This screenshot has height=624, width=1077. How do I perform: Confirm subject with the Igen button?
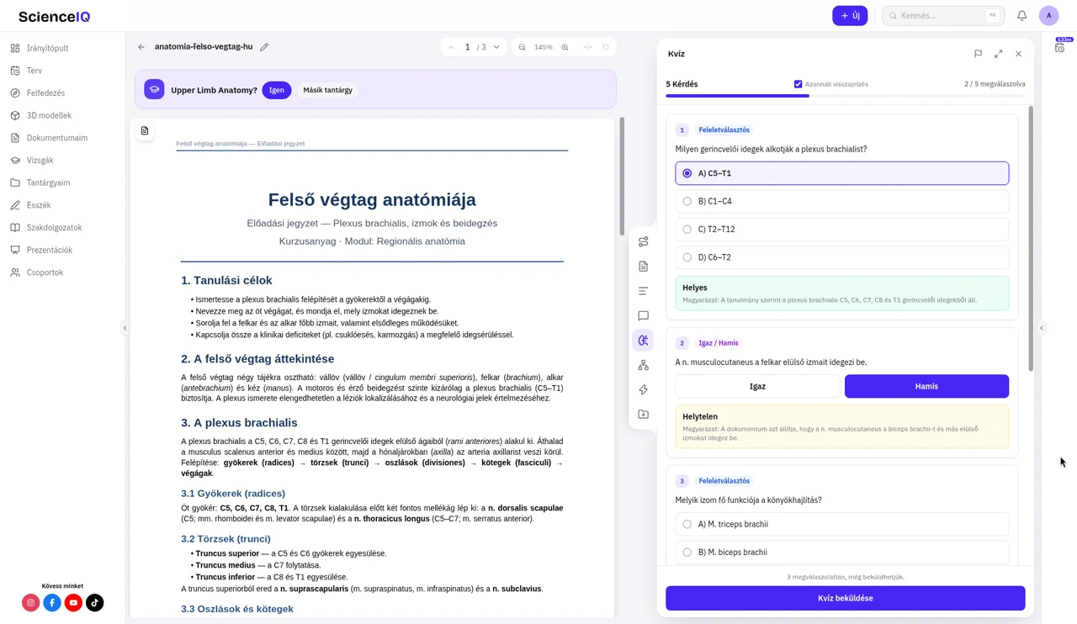277,90
